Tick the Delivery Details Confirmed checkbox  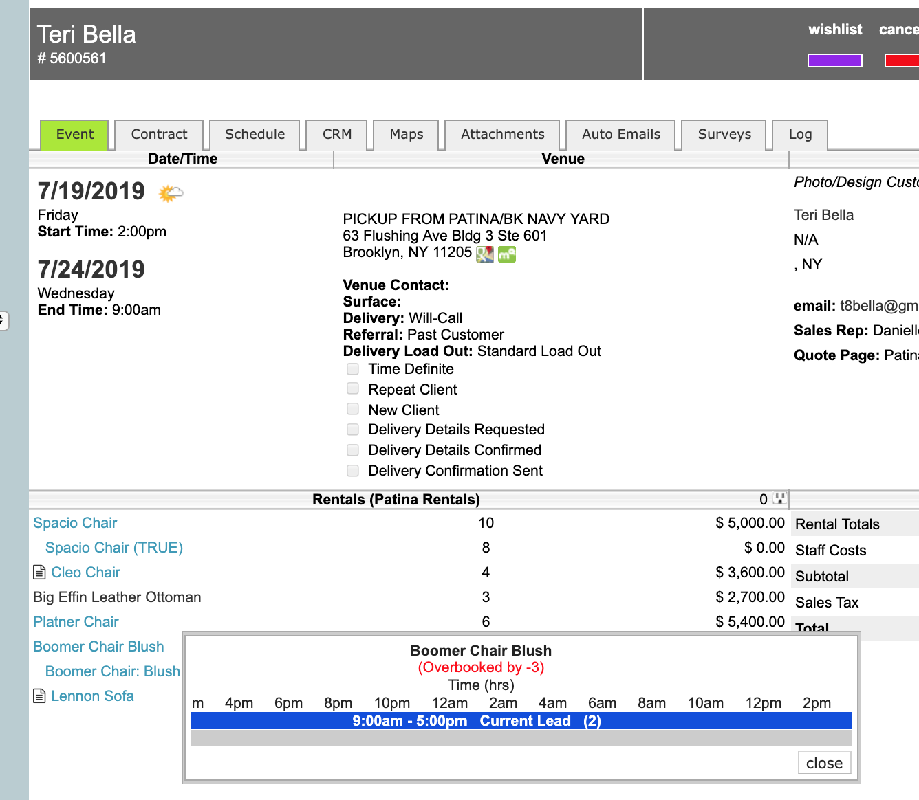click(x=353, y=450)
